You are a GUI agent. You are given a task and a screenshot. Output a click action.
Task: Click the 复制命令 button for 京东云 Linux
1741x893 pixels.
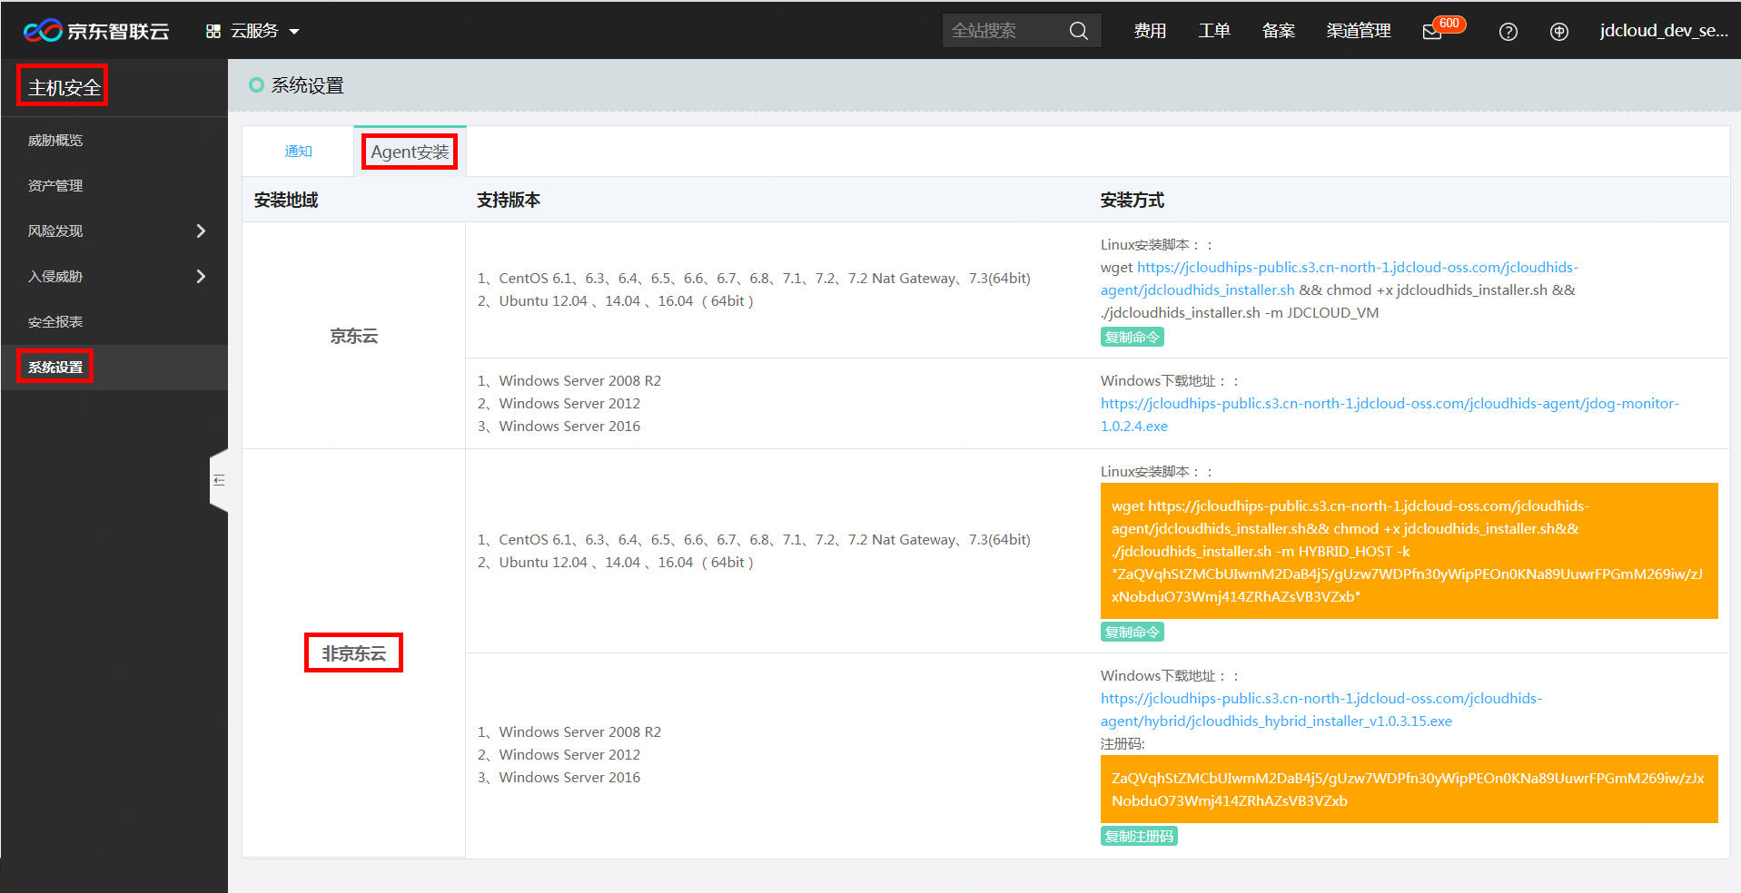pyautogui.click(x=1132, y=336)
